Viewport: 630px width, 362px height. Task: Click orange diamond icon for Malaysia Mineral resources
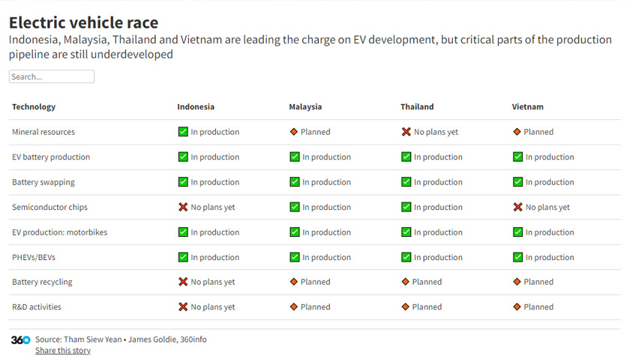[294, 132]
